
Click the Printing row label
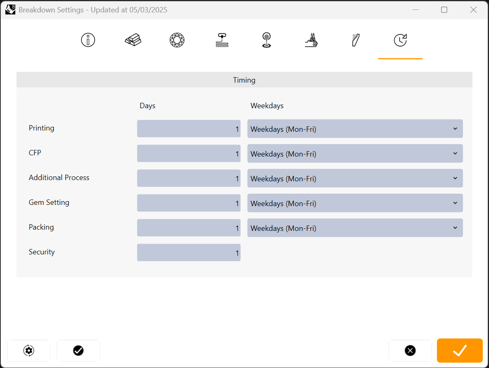[41, 128]
